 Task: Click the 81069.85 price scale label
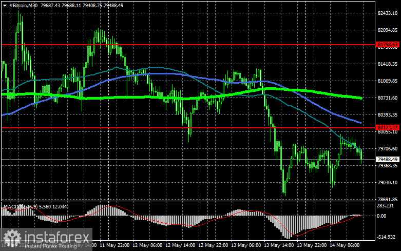[388, 81]
